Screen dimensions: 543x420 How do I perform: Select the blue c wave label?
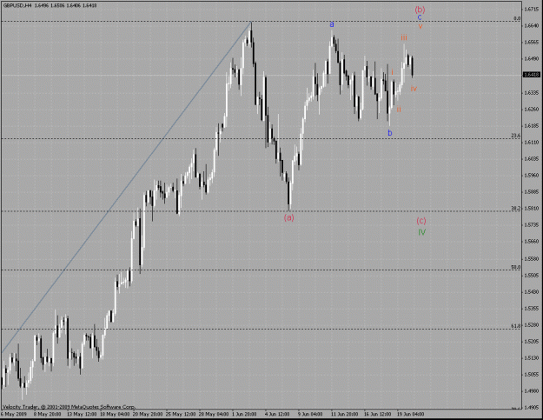420,17
